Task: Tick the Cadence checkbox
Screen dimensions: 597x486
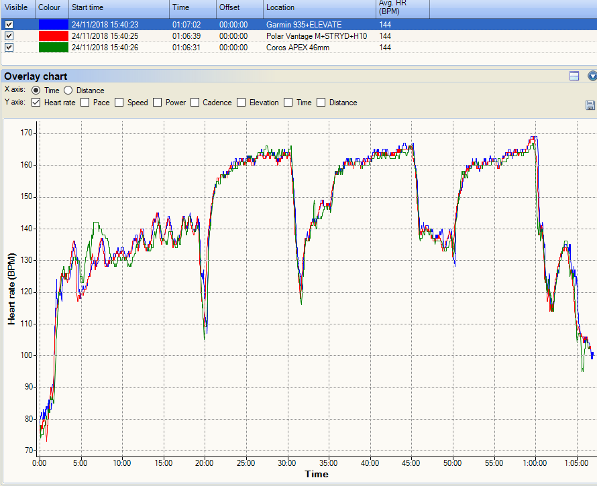Action: pyautogui.click(x=195, y=103)
